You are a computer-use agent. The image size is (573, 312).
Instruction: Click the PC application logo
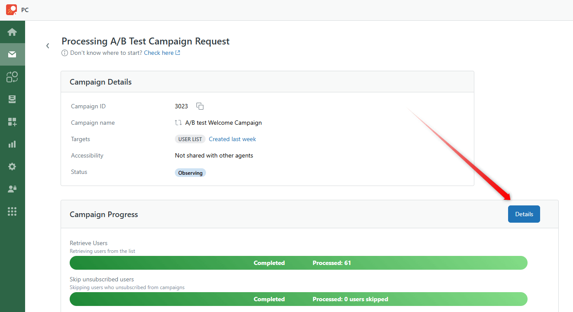(x=12, y=9)
